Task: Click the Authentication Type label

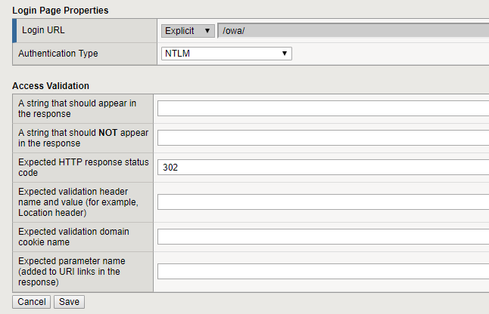Action: (58, 54)
